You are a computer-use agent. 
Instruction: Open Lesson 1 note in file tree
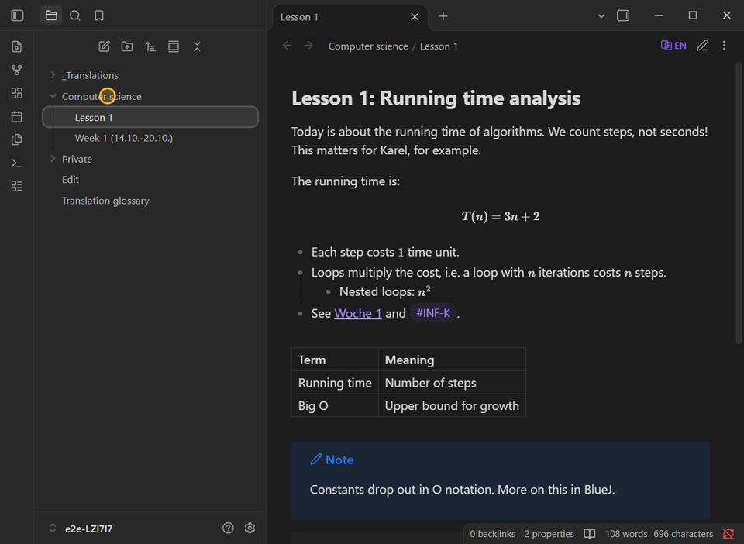click(150, 117)
